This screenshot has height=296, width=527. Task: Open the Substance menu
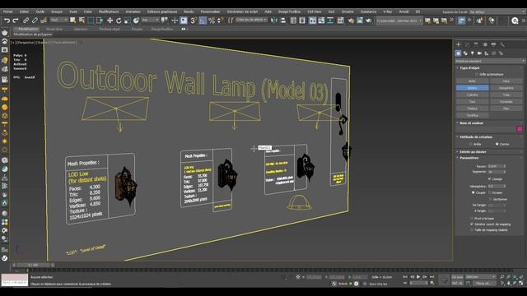368,12
